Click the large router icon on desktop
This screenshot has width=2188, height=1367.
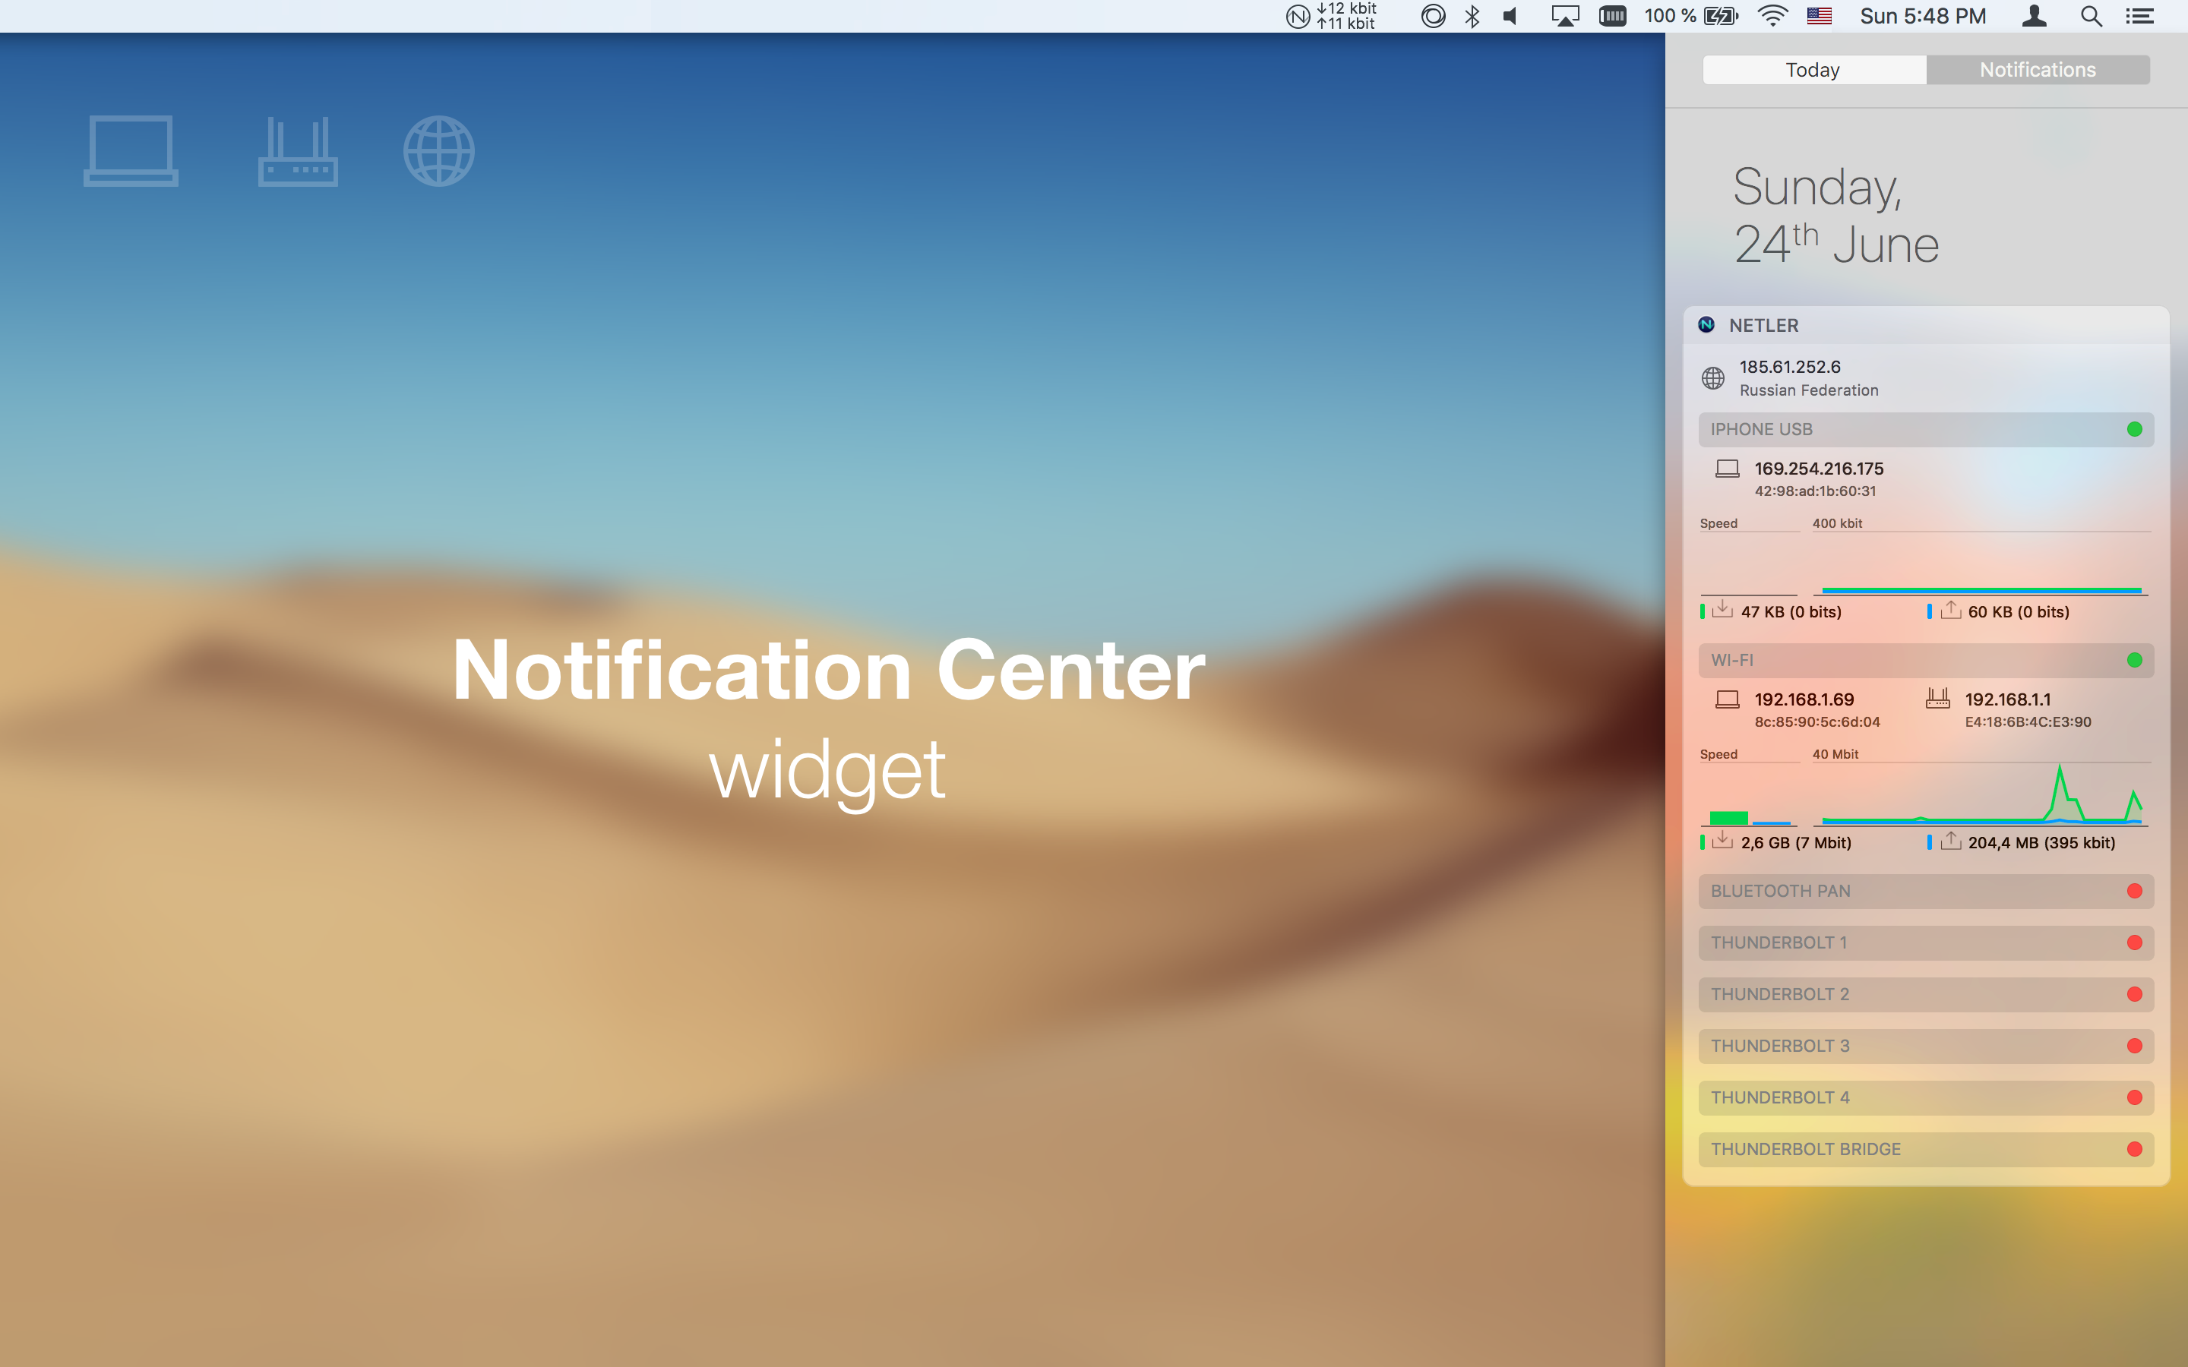(x=298, y=151)
